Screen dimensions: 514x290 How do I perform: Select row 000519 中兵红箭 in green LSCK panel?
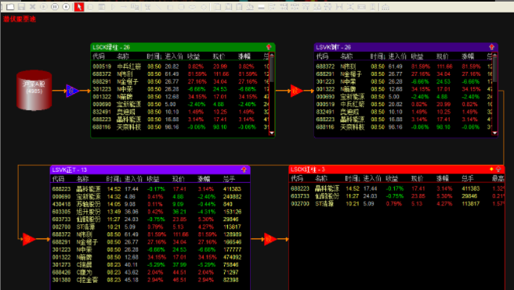[180, 66]
